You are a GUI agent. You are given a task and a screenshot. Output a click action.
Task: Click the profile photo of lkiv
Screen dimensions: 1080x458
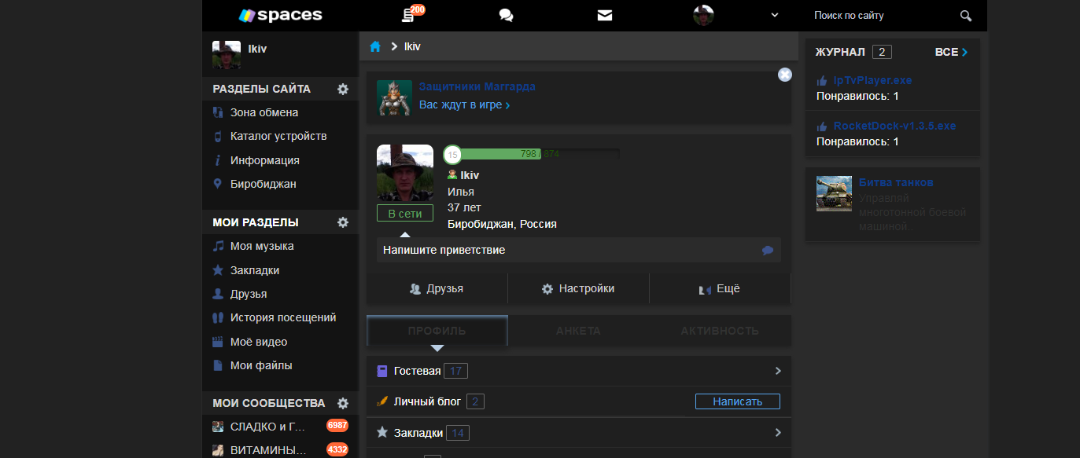[x=405, y=173]
